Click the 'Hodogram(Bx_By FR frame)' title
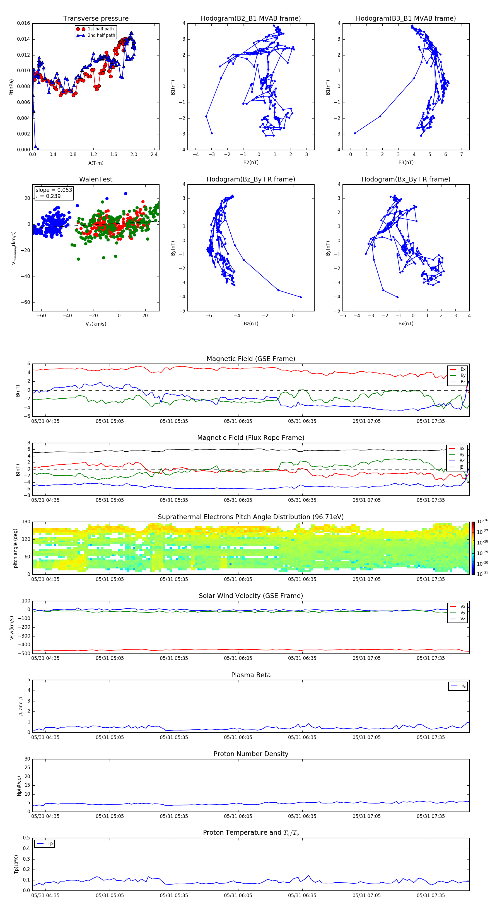502x920 pixels. click(406, 179)
